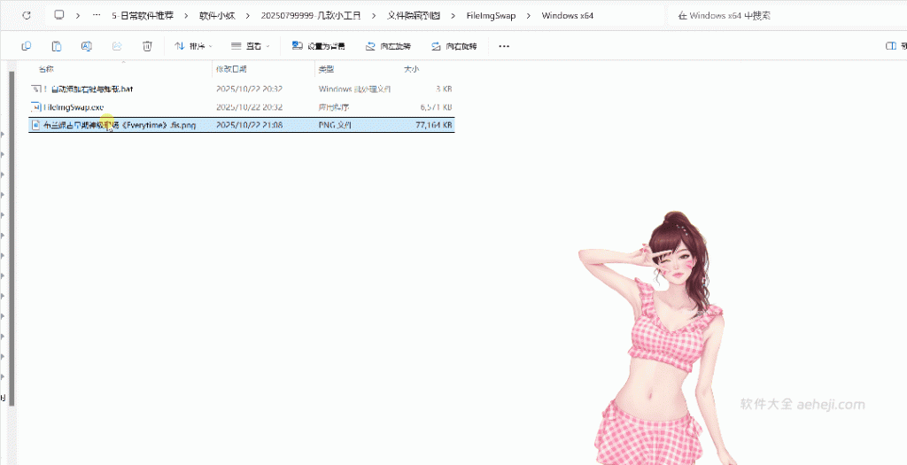Screen dimensions: 907x465
Task: Click the Paste icon in toolbar
Action: [56, 46]
